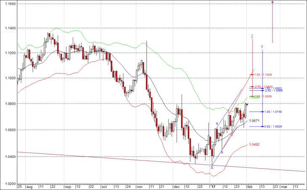Select the blue -2.62 / 1.0906 Fibonacci label
This screenshot has width=307, height=190.
pos(273,91)
